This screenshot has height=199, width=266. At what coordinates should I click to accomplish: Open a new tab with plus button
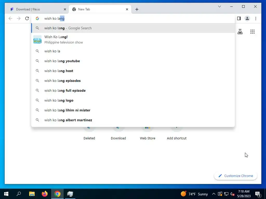pyautogui.click(x=137, y=9)
